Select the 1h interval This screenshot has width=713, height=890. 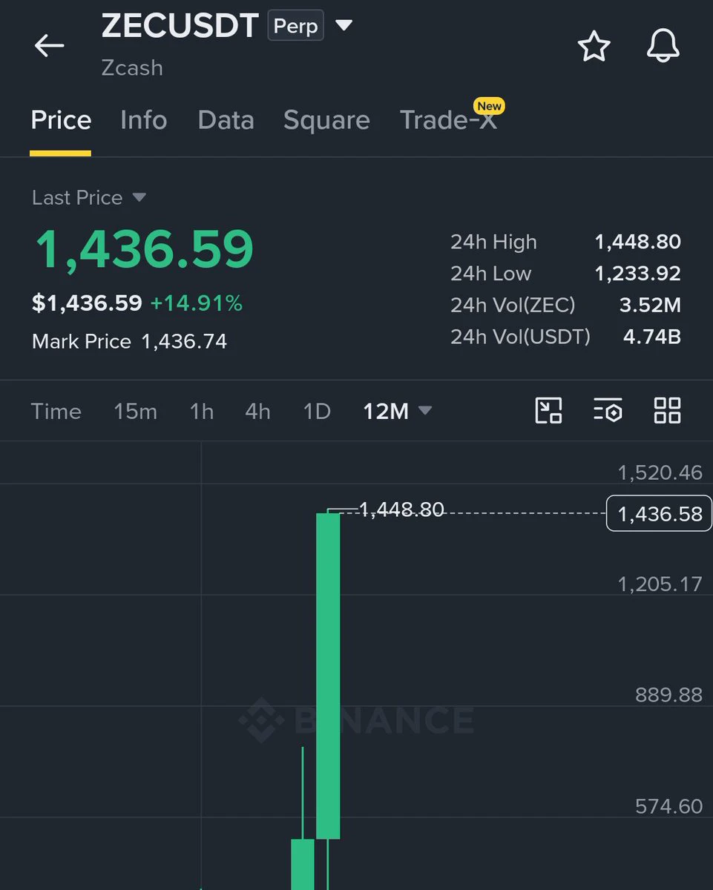click(202, 411)
